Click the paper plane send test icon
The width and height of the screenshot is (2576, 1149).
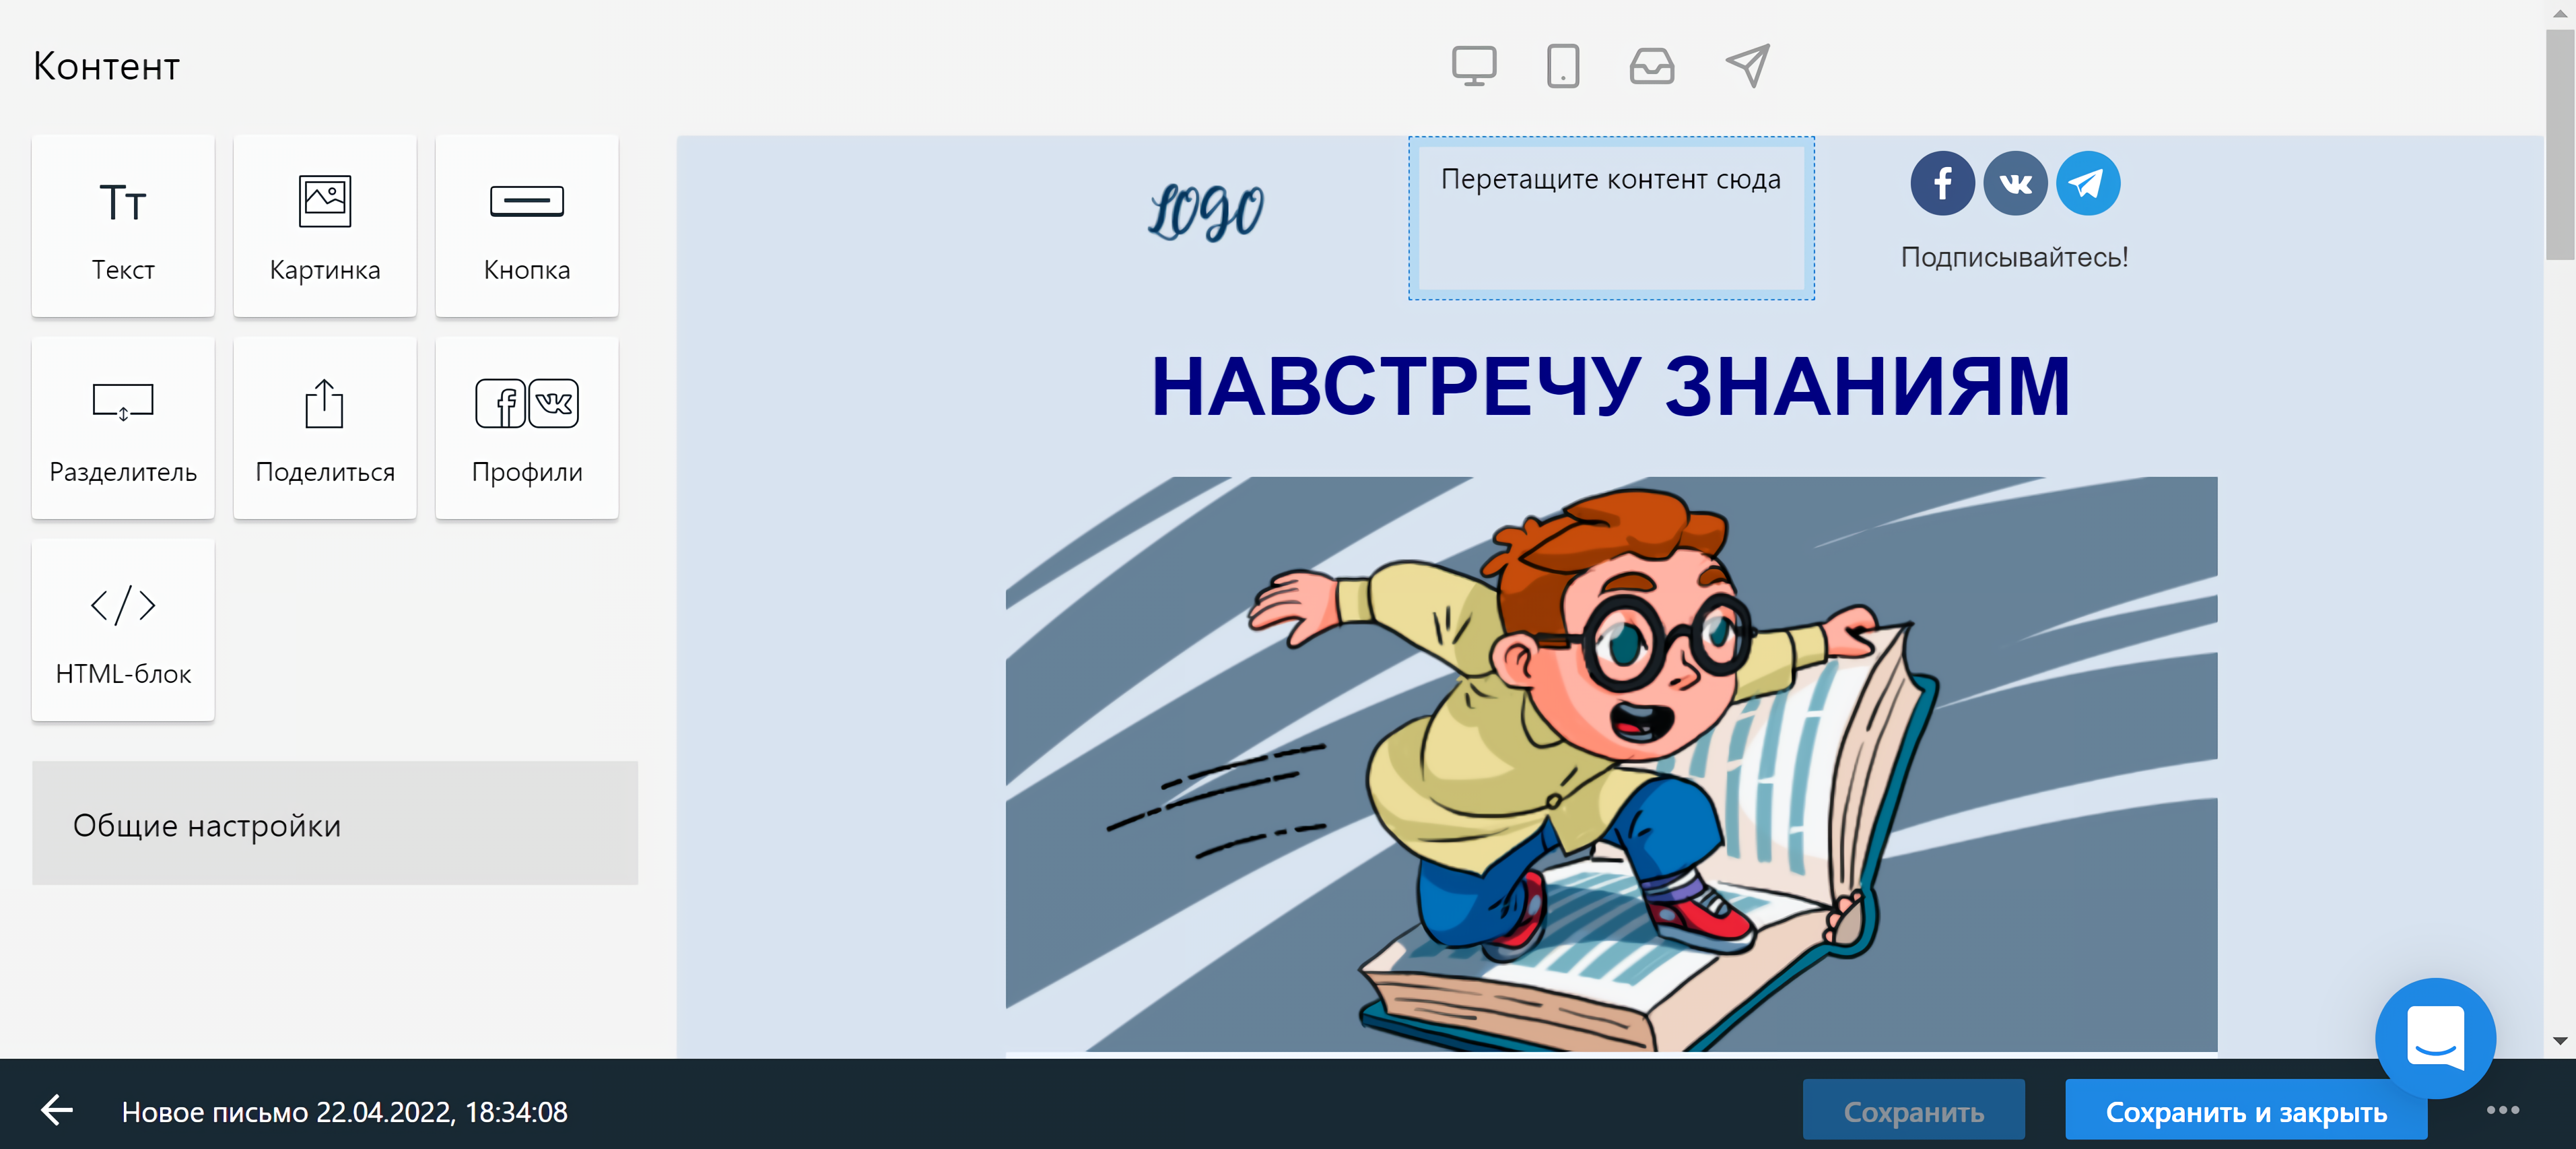(x=1747, y=66)
